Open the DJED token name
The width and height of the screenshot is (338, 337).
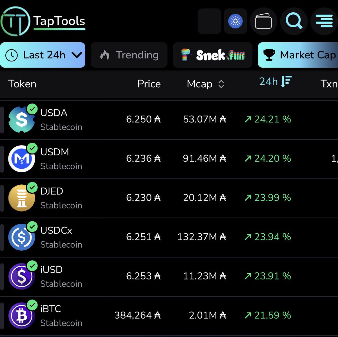(52, 191)
